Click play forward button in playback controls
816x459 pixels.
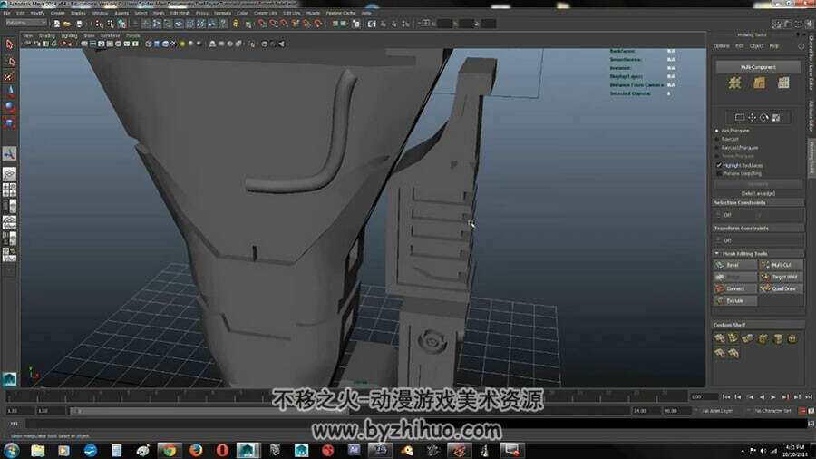(773, 397)
